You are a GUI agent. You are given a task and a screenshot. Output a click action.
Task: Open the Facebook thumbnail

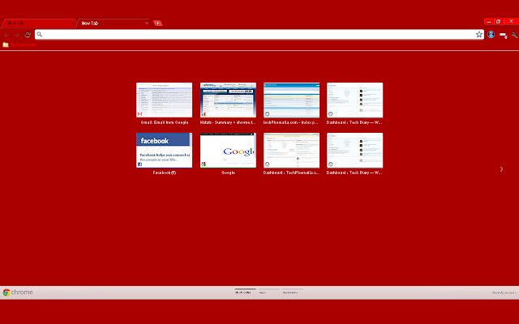(x=164, y=151)
